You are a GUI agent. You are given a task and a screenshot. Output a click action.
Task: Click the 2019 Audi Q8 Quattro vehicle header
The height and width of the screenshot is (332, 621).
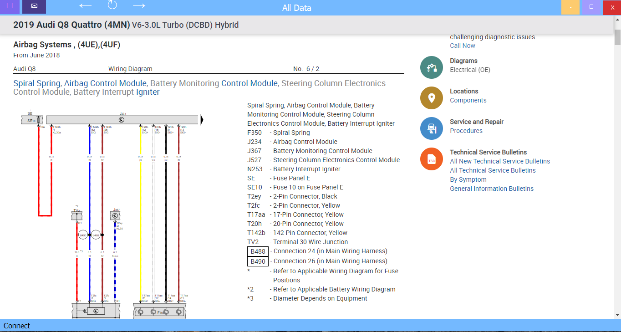point(126,25)
